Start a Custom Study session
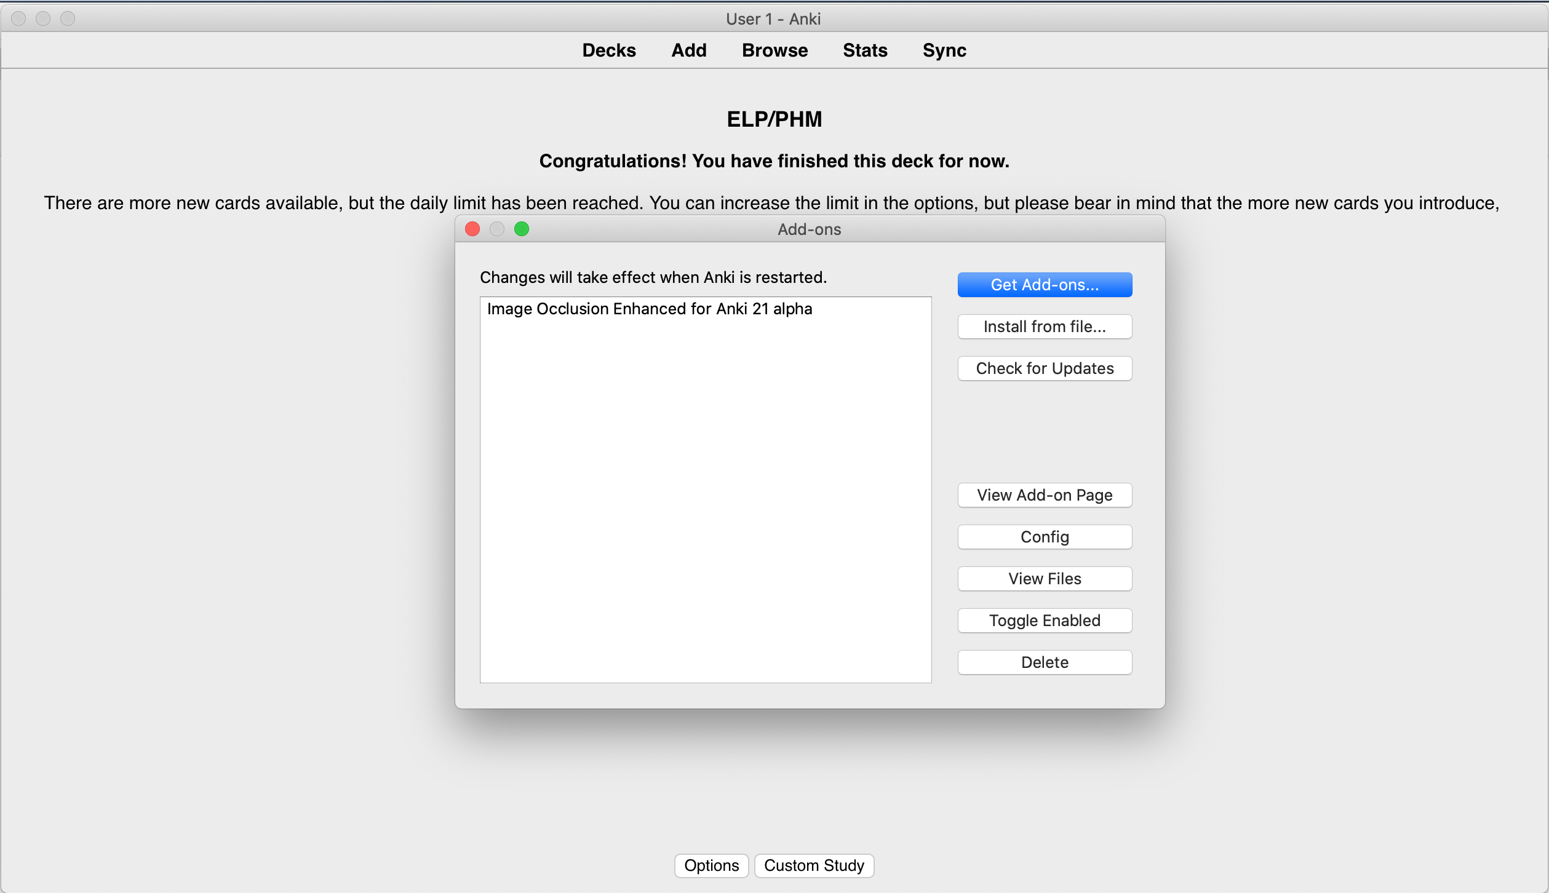Viewport: 1549px width, 893px height. coord(813,865)
